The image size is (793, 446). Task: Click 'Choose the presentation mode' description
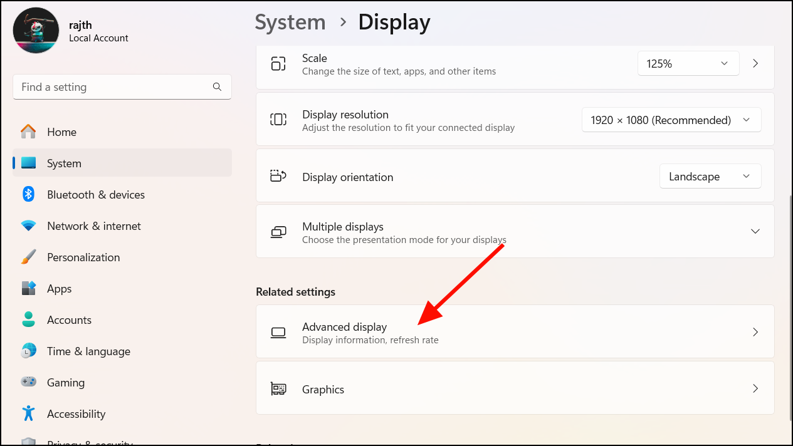point(404,240)
